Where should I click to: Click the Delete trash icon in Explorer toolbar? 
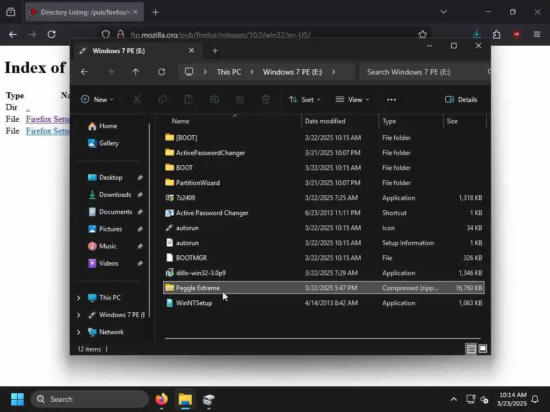pos(266,99)
